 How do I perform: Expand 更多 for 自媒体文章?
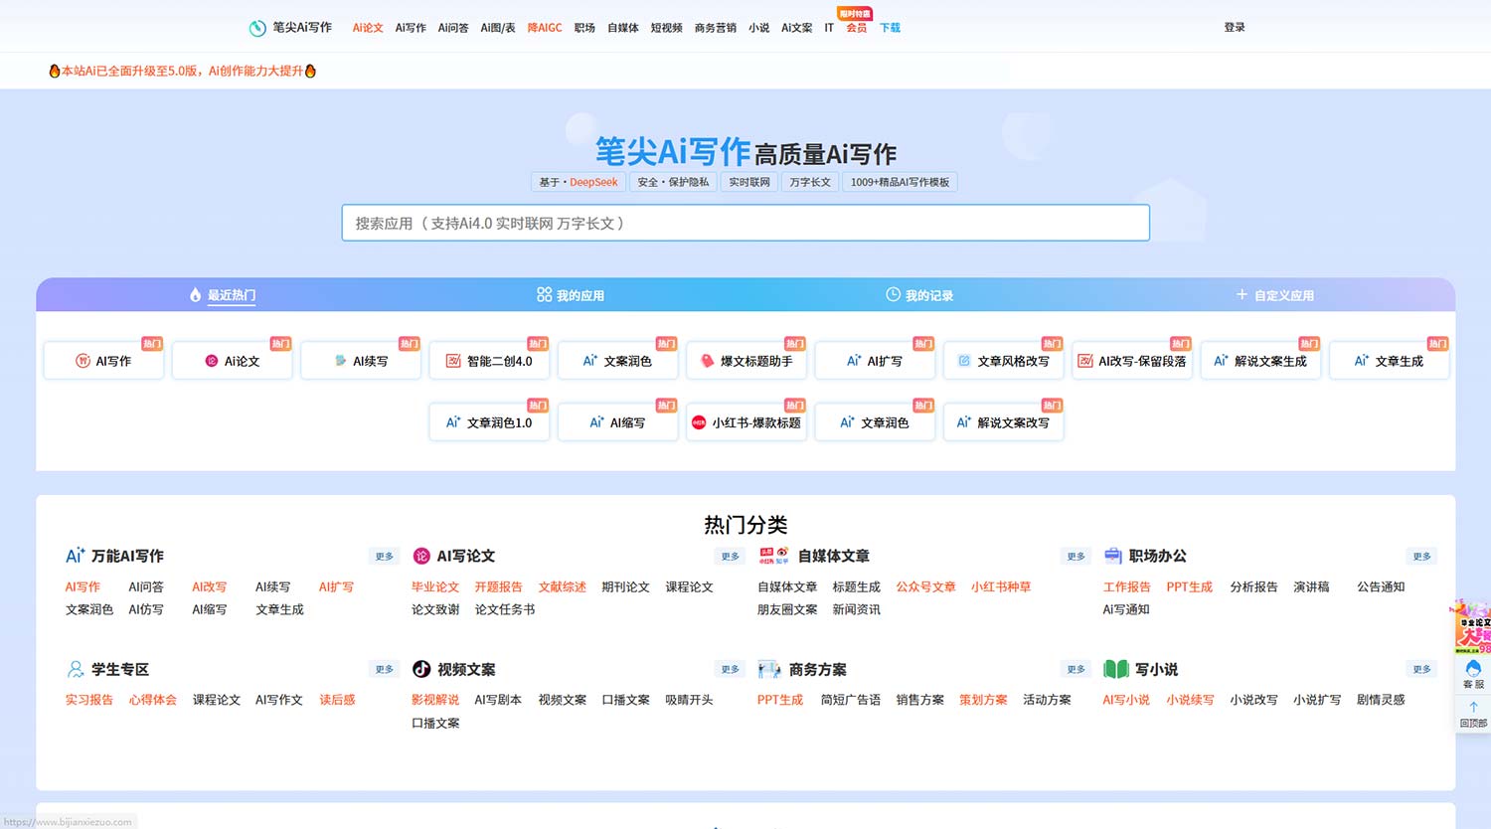[x=1077, y=557]
